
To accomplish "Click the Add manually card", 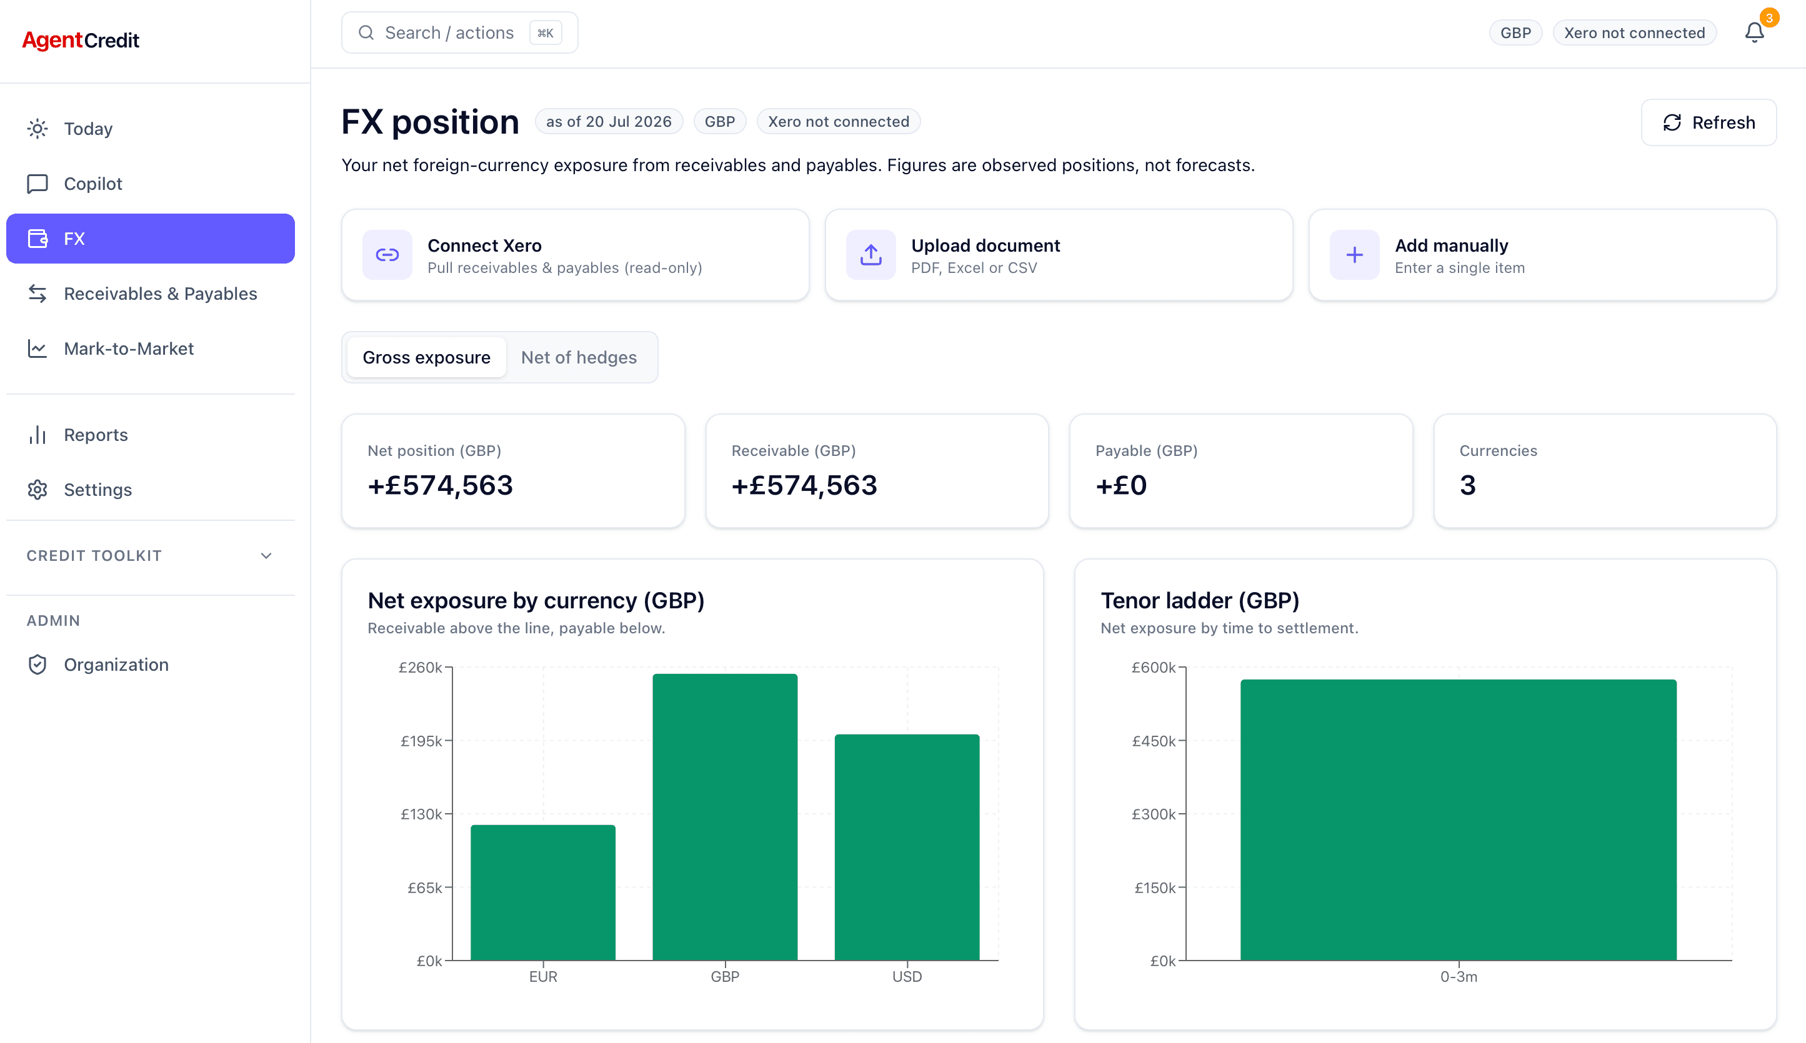I will pos(1542,255).
